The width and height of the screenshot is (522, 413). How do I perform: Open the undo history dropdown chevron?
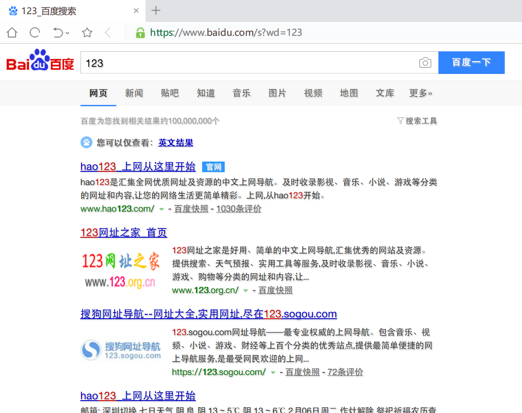click(68, 33)
